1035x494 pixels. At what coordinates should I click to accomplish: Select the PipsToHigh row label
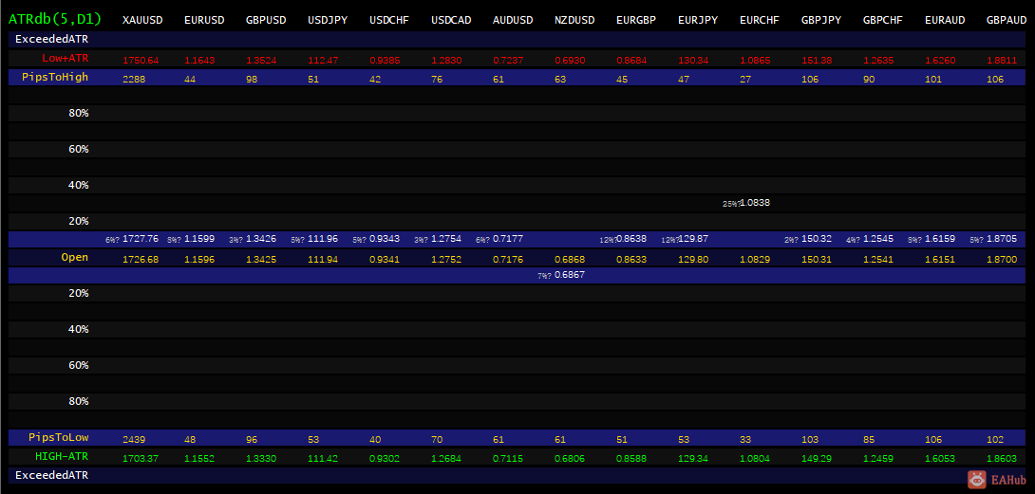[55, 77]
